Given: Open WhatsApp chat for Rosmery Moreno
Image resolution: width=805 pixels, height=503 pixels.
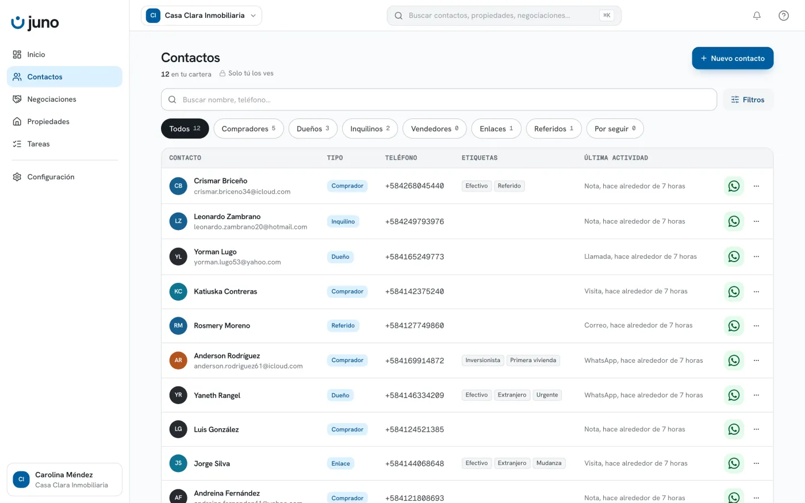Looking at the screenshot, I should tap(734, 325).
